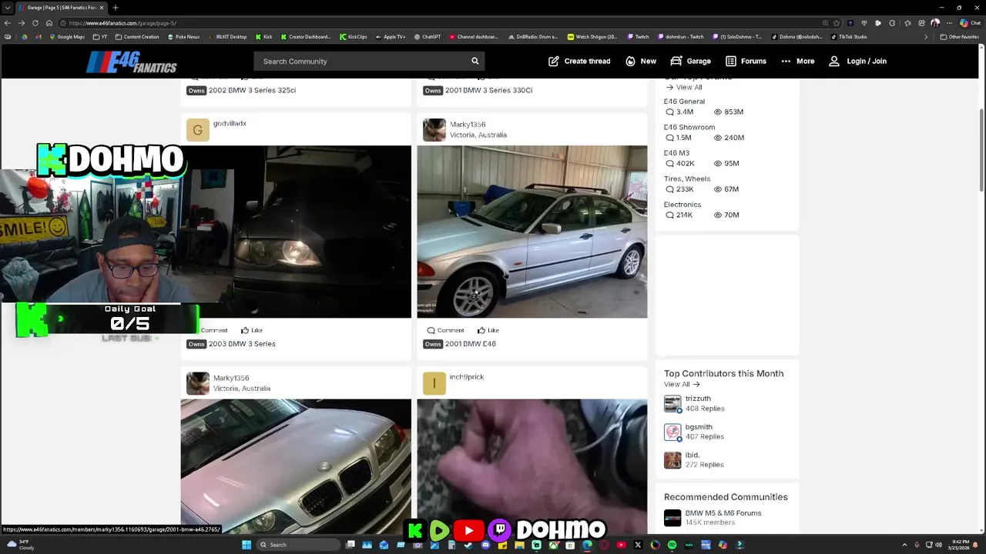The image size is (986, 554).
Task: Open Poke Nexus bookmark
Action: [x=183, y=37]
